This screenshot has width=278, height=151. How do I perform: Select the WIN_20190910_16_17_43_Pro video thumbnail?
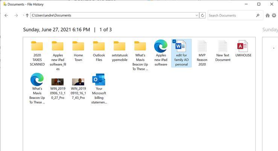point(78,89)
